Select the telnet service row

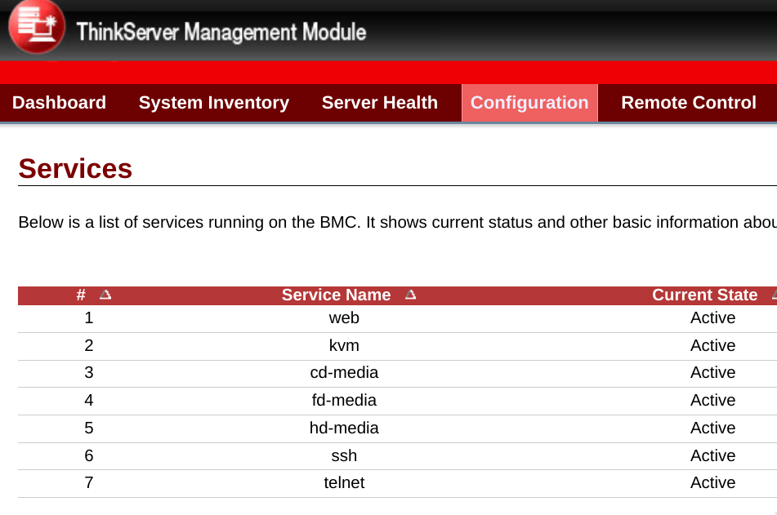pos(344,483)
